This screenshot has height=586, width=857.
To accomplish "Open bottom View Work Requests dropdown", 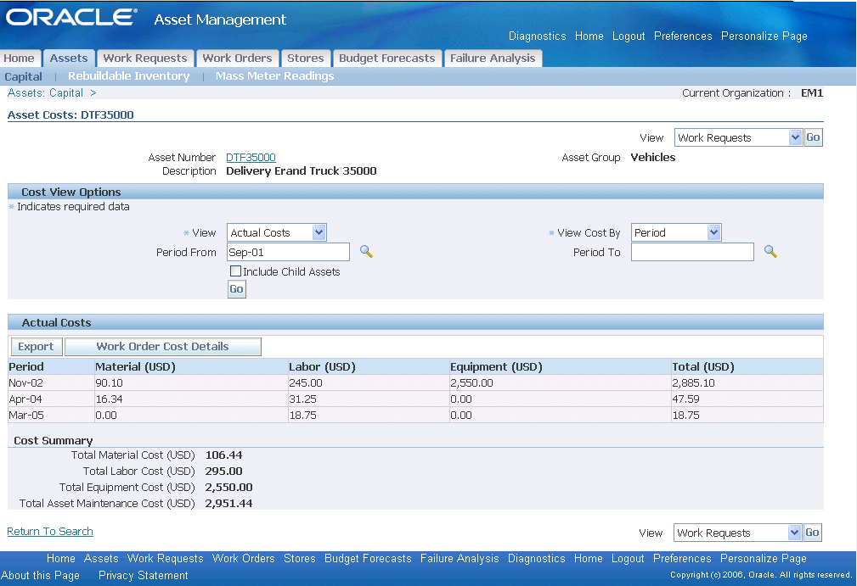I will pos(737,533).
